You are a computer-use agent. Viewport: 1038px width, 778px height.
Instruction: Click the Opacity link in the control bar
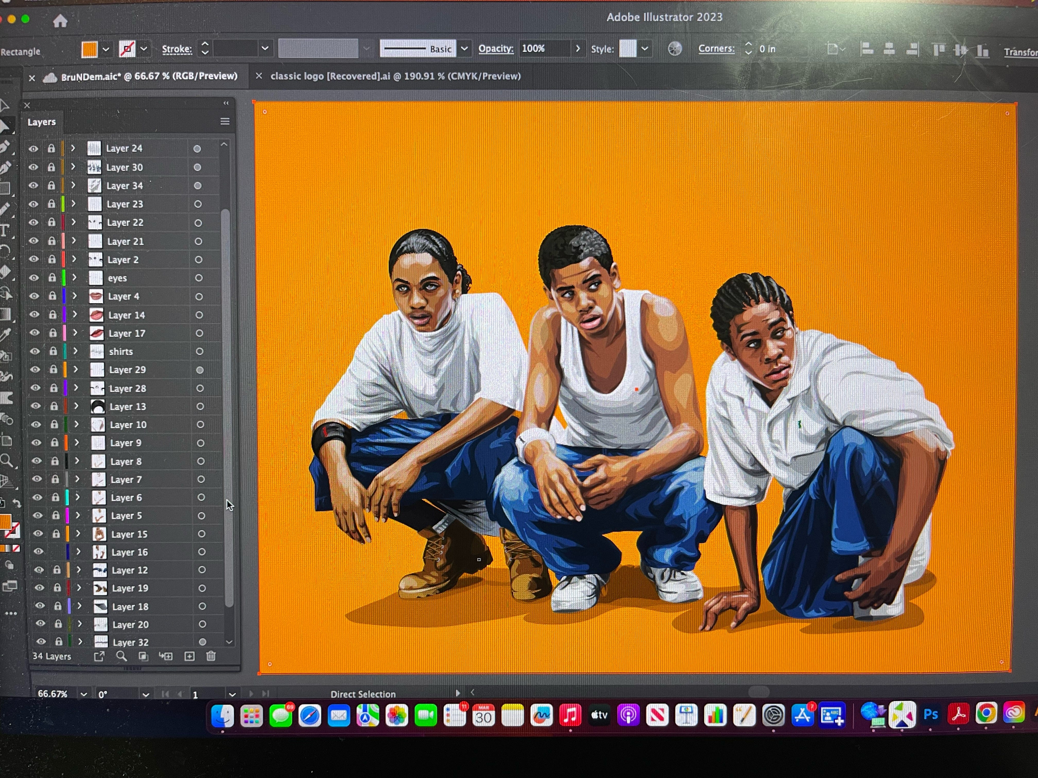click(496, 49)
